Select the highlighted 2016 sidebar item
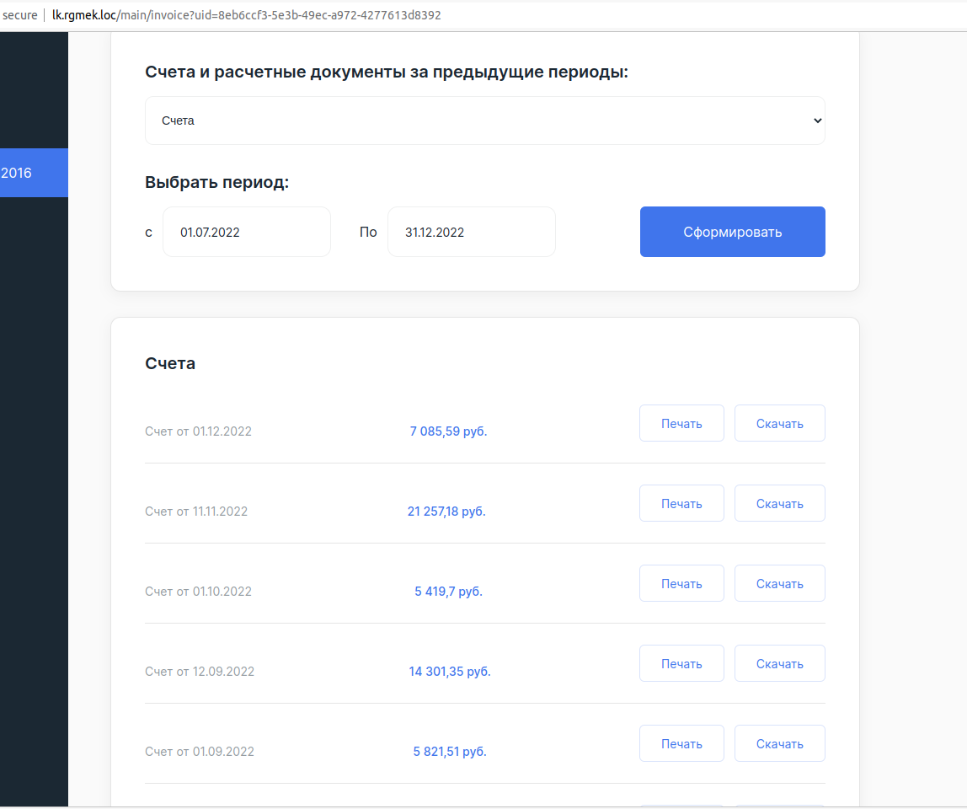 (34, 173)
